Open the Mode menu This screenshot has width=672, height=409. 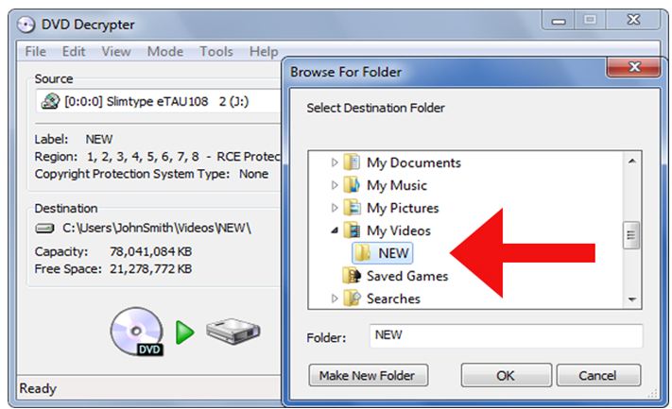165,52
